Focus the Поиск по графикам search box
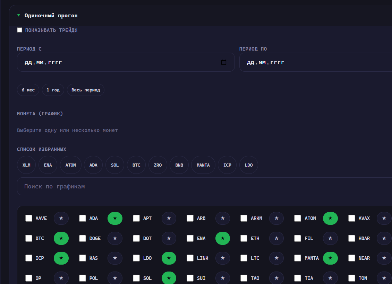 [205, 186]
